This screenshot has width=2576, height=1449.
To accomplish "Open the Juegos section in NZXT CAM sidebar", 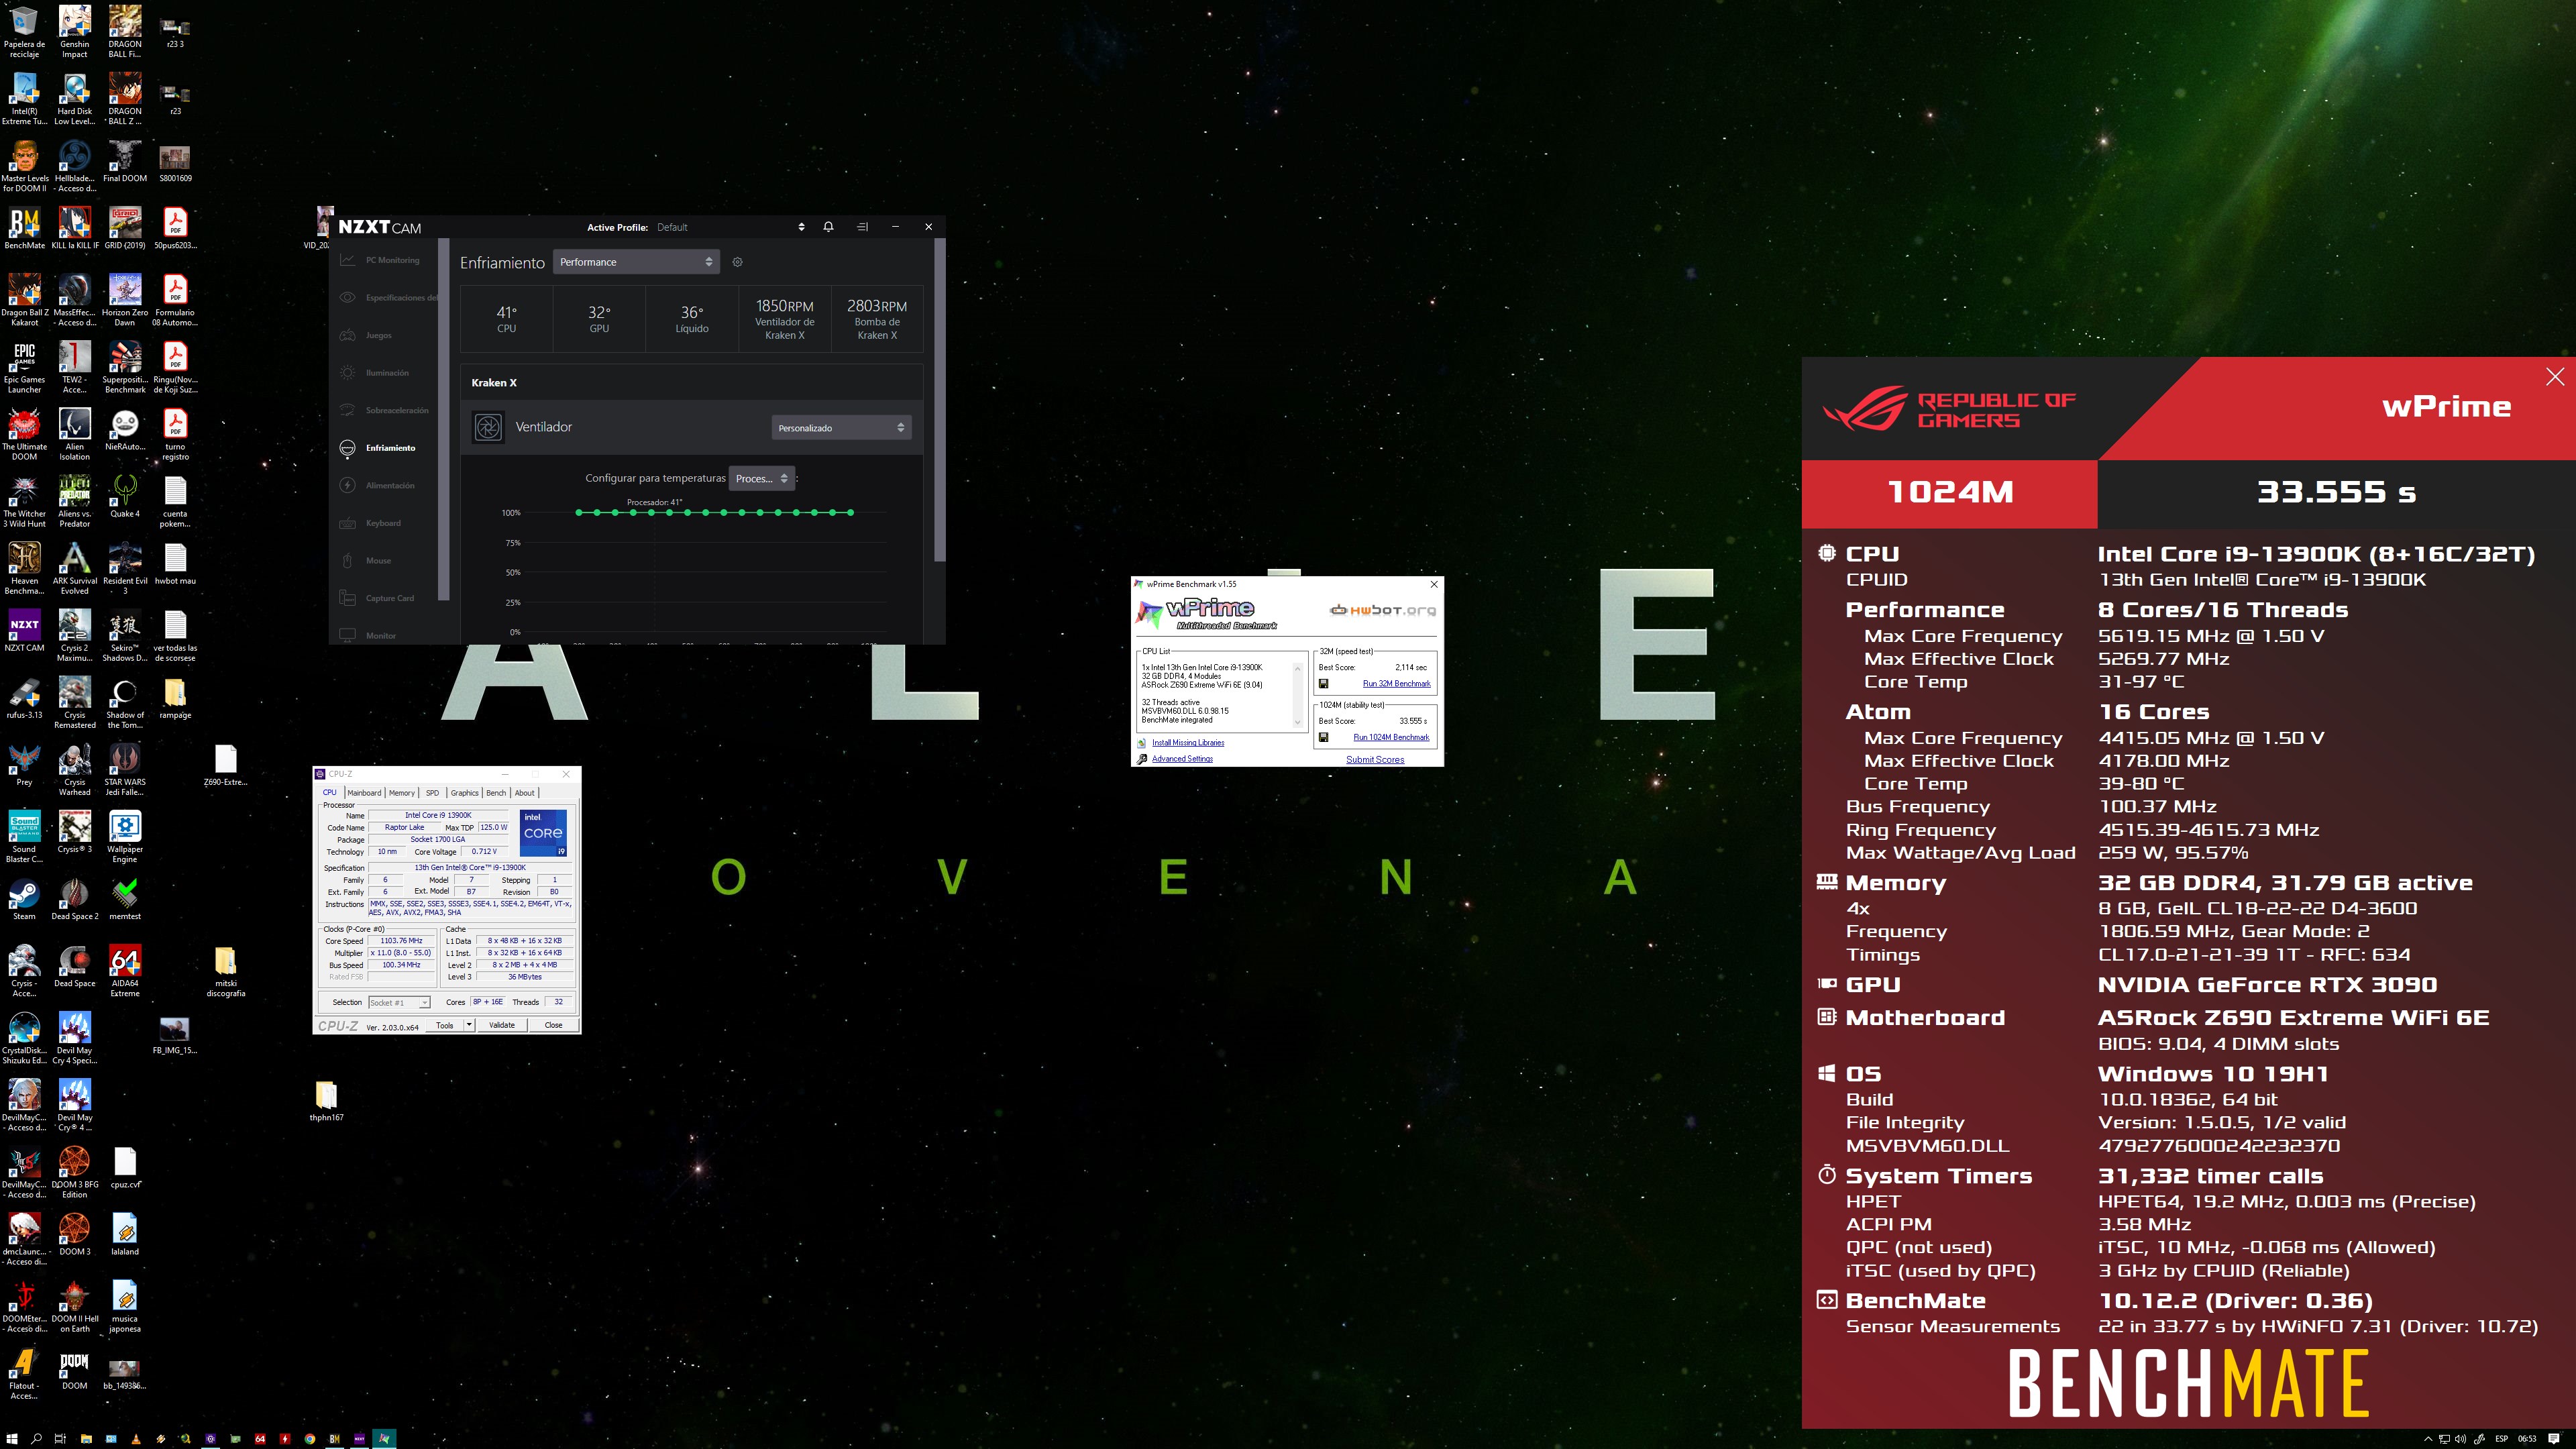I will tap(367, 335).
